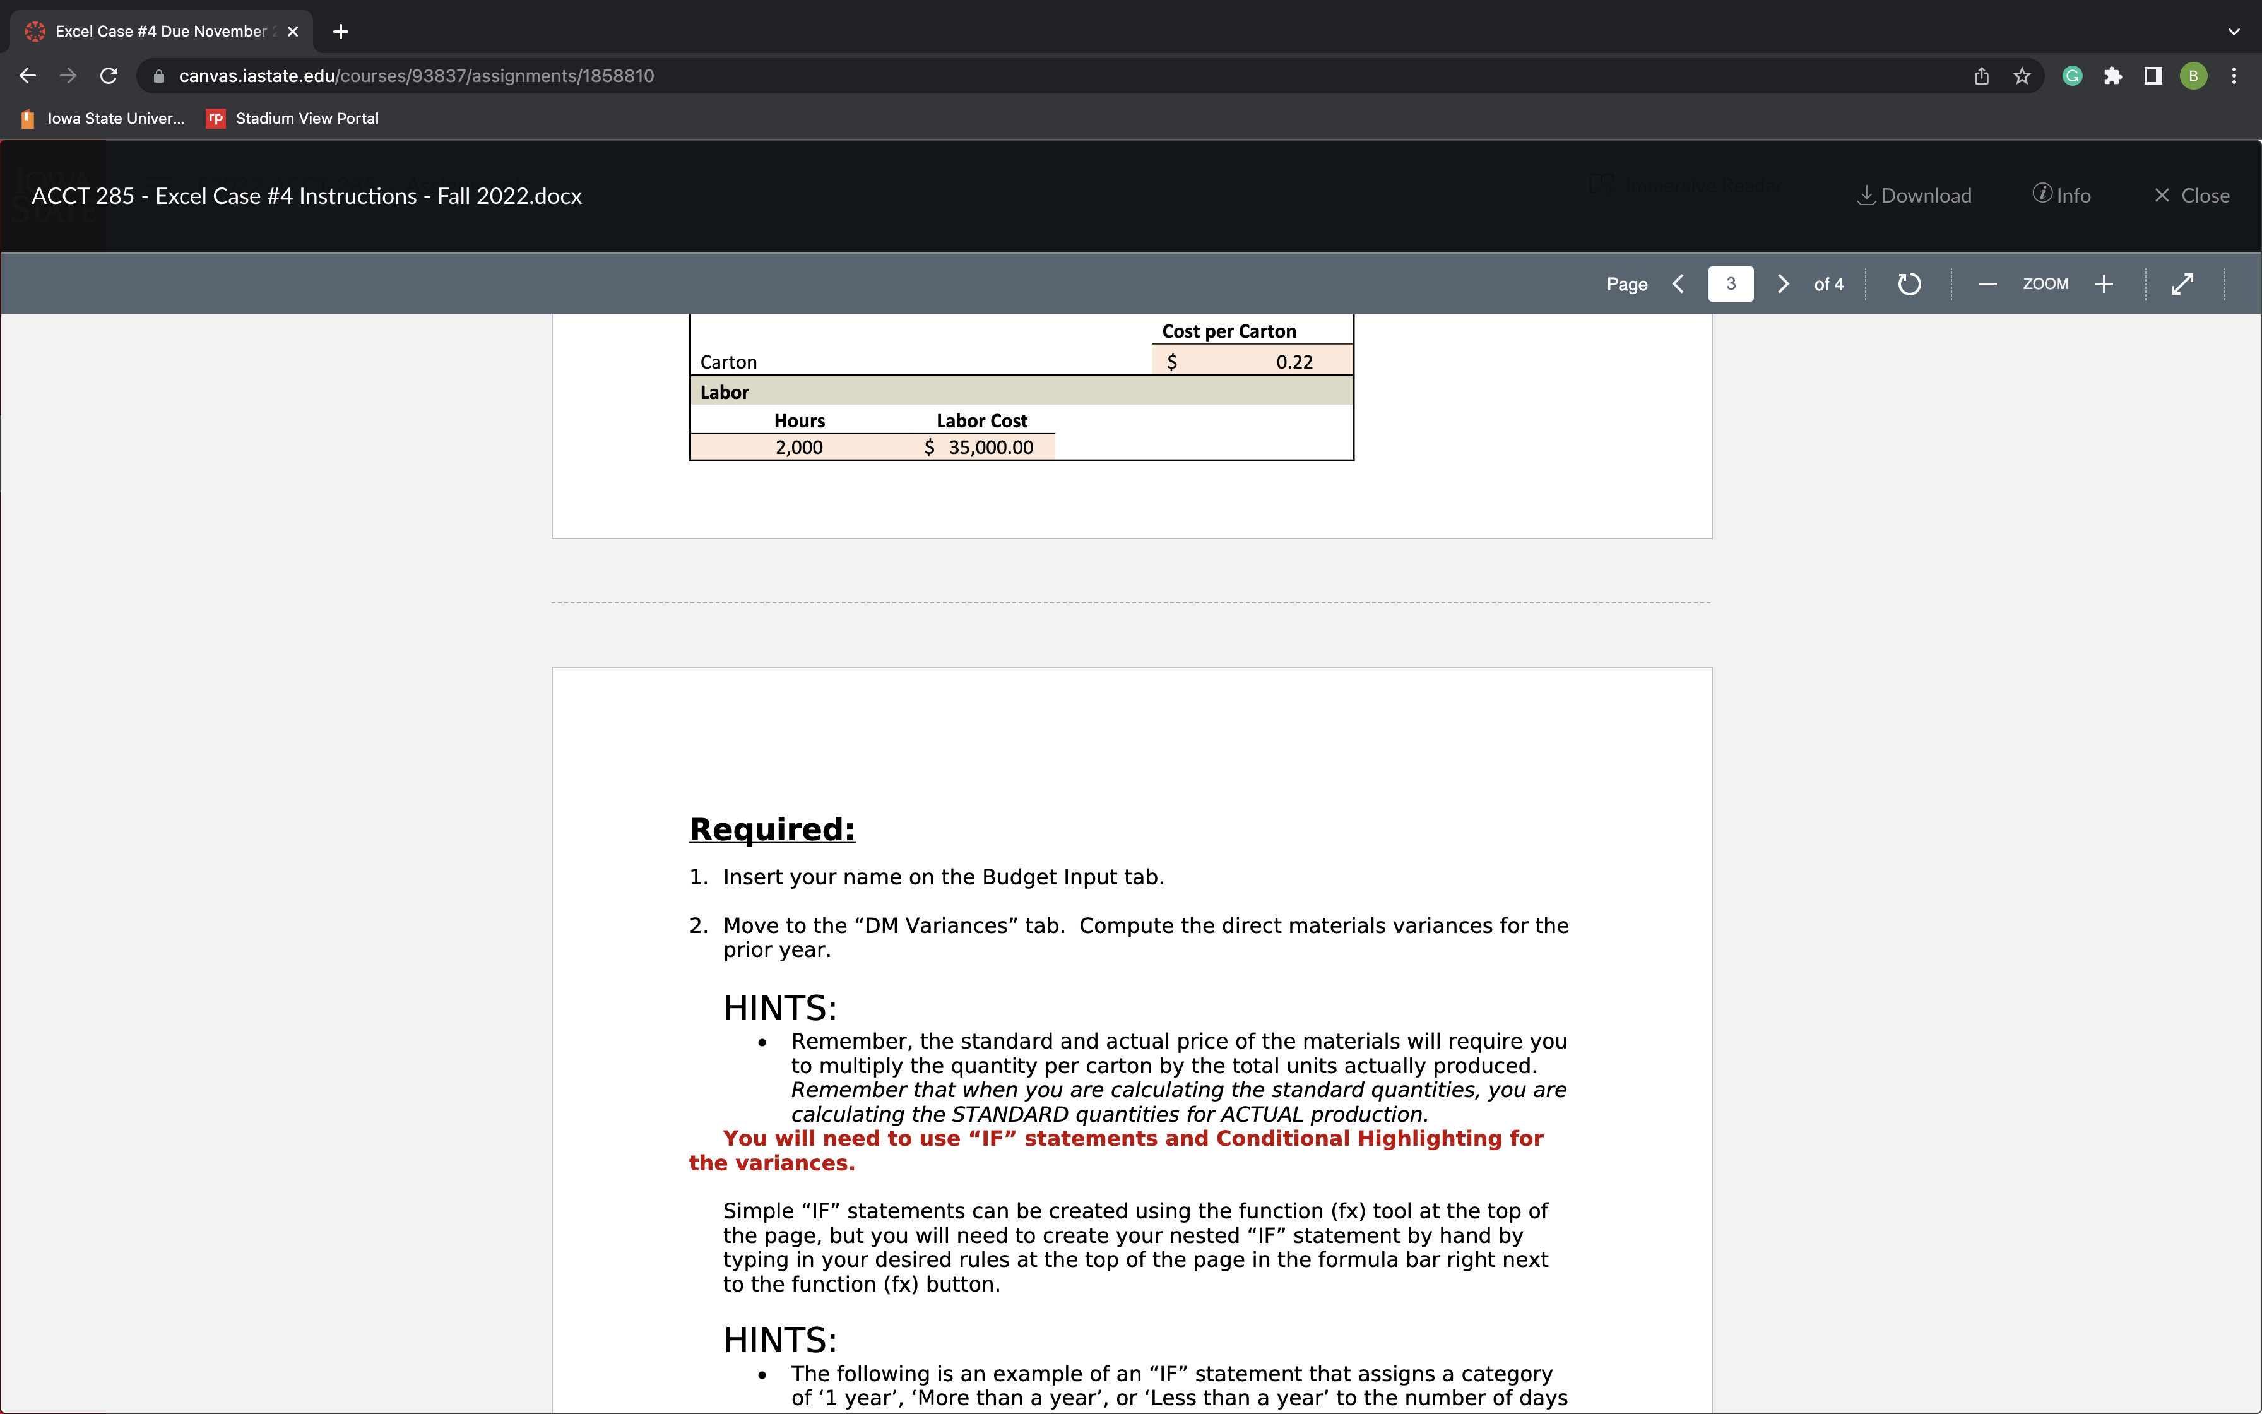Select the Excel Case #4 tab
This screenshot has width=2262, height=1414.
point(161,32)
